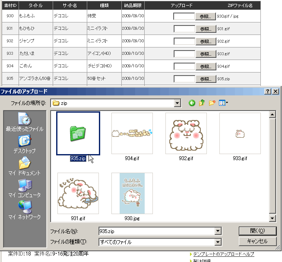Expand the file name dropdown arrow
The image size is (282, 262).
tap(218, 231)
